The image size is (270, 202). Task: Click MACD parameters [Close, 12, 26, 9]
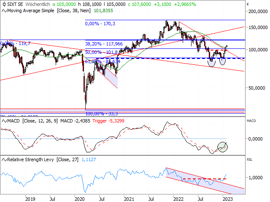tap(40, 121)
